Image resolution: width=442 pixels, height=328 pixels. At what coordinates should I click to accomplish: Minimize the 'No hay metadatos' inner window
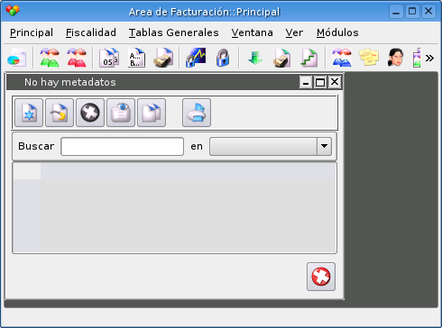click(306, 82)
